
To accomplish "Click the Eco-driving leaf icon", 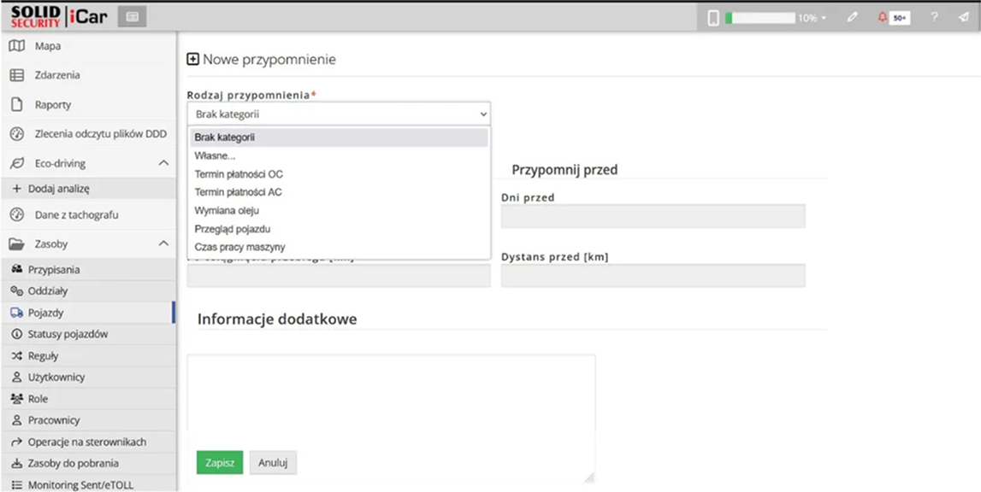I will click(x=17, y=163).
